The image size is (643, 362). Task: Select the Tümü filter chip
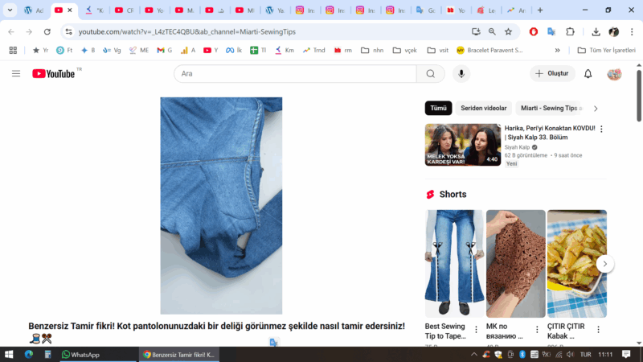pos(438,108)
